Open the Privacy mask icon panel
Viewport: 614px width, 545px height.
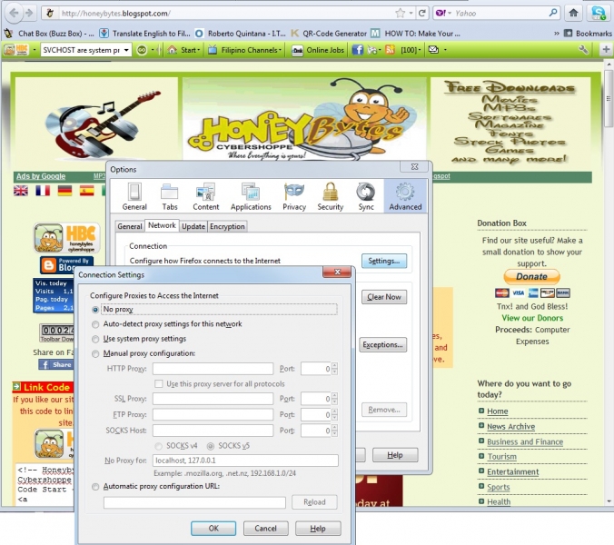click(x=294, y=195)
